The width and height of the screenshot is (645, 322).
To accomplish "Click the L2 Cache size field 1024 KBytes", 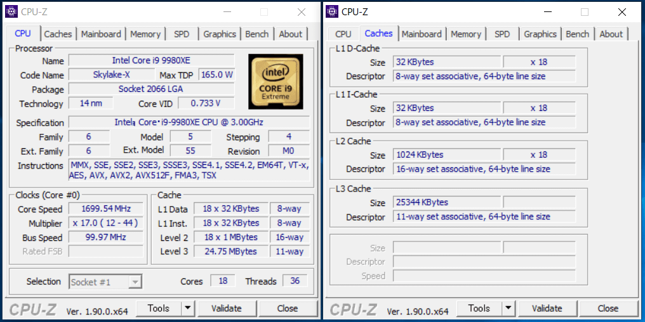I will point(447,155).
